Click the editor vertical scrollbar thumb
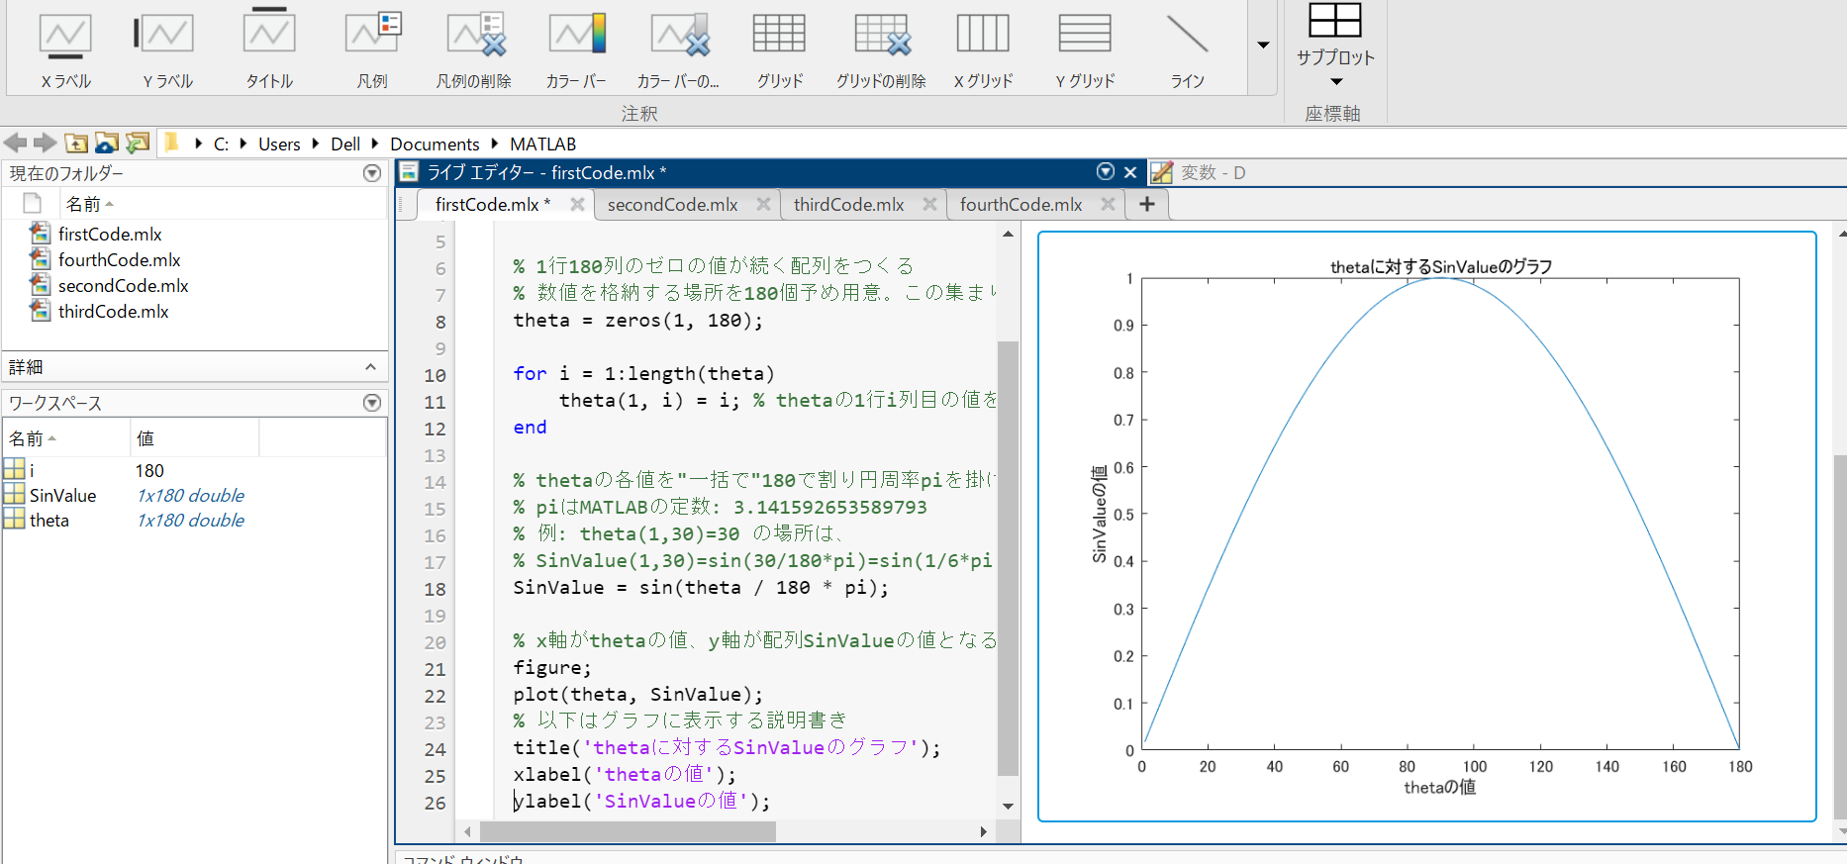Screen dimensions: 1847x864 click(1008, 558)
